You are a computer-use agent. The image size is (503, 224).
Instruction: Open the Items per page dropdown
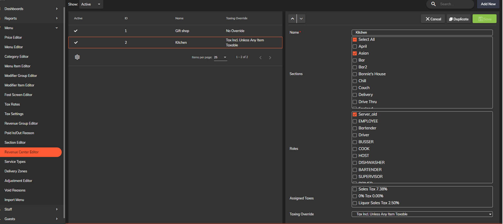[x=220, y=57]
